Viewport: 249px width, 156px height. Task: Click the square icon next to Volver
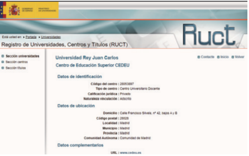click(x=233, y=57)
